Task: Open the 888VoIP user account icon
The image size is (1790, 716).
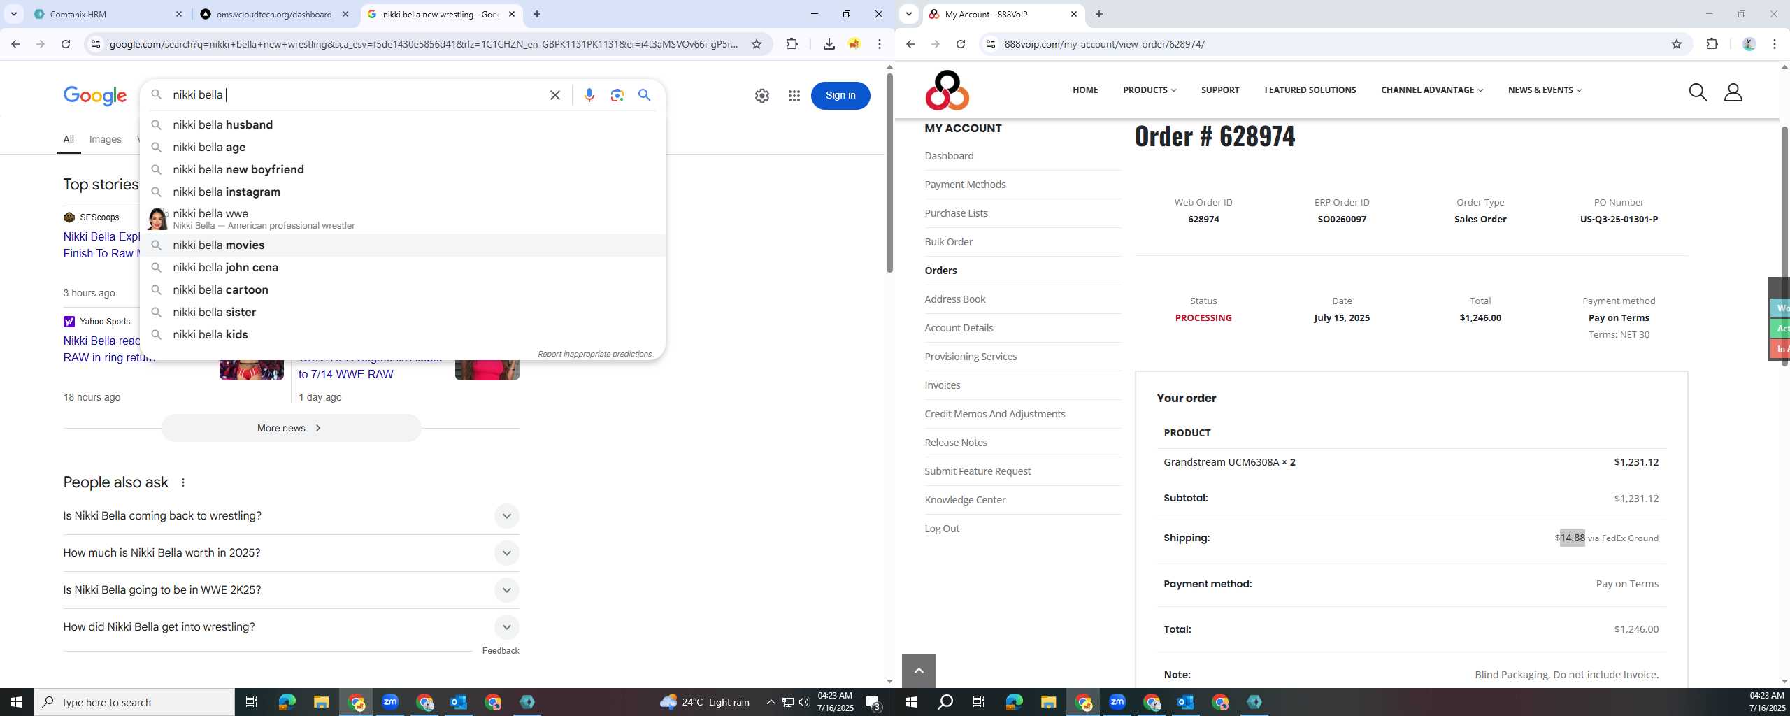Action: pyautogui.click(x=1733, y=92)
